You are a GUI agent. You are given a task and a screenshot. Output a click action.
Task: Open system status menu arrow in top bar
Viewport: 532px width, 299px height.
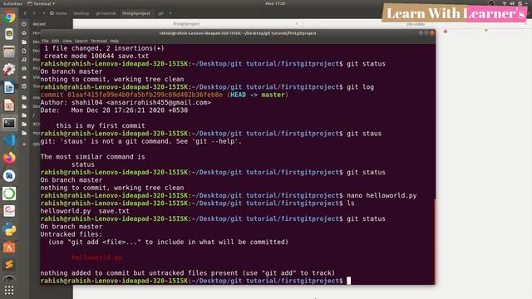[x=527, y=3]
